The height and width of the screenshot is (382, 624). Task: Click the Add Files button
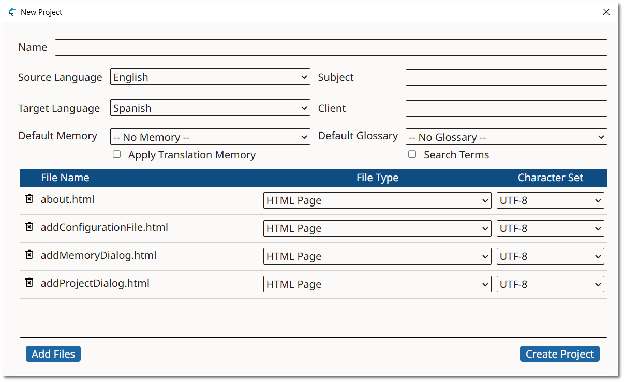point(53,354)
